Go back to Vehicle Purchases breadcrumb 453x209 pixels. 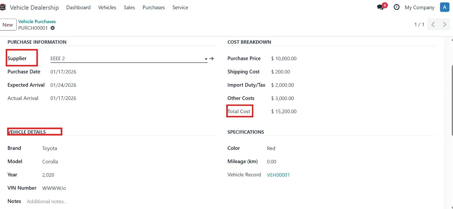tap(37, 21)
